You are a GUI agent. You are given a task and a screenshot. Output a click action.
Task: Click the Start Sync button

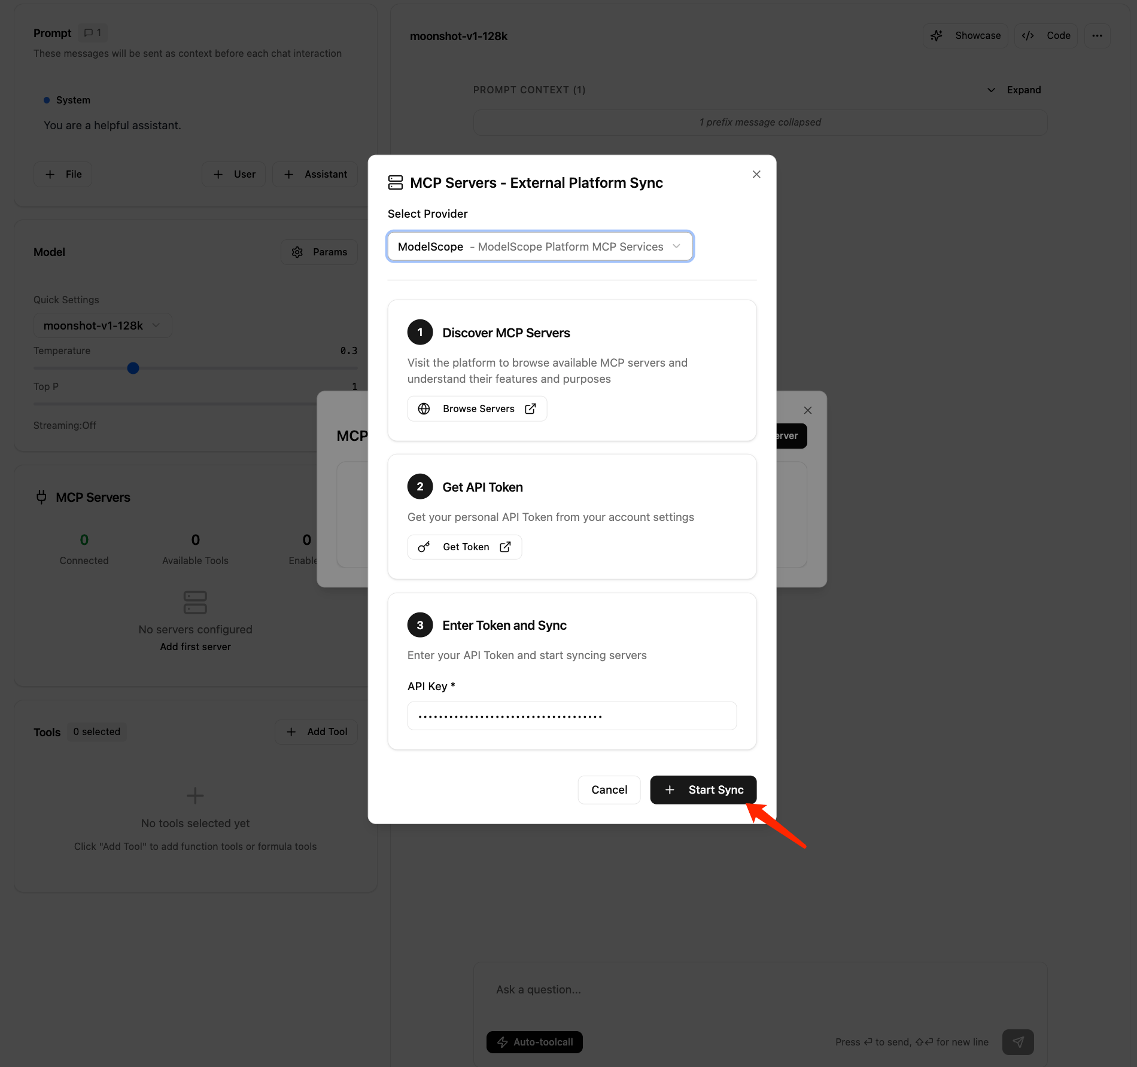703,790
